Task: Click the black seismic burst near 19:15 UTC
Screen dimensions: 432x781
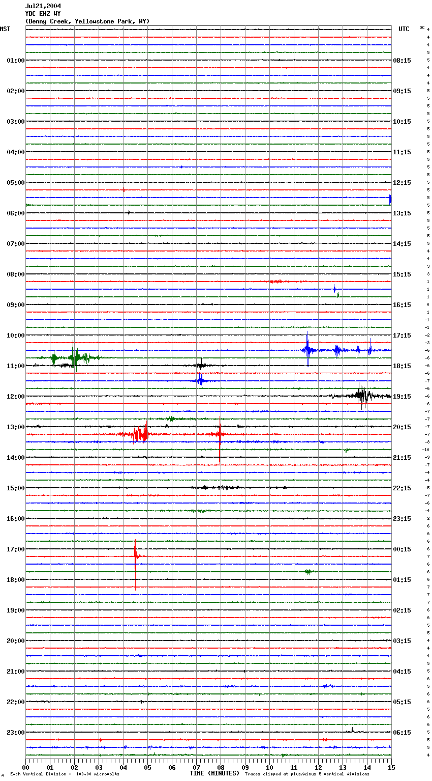Action: point(362,396)
